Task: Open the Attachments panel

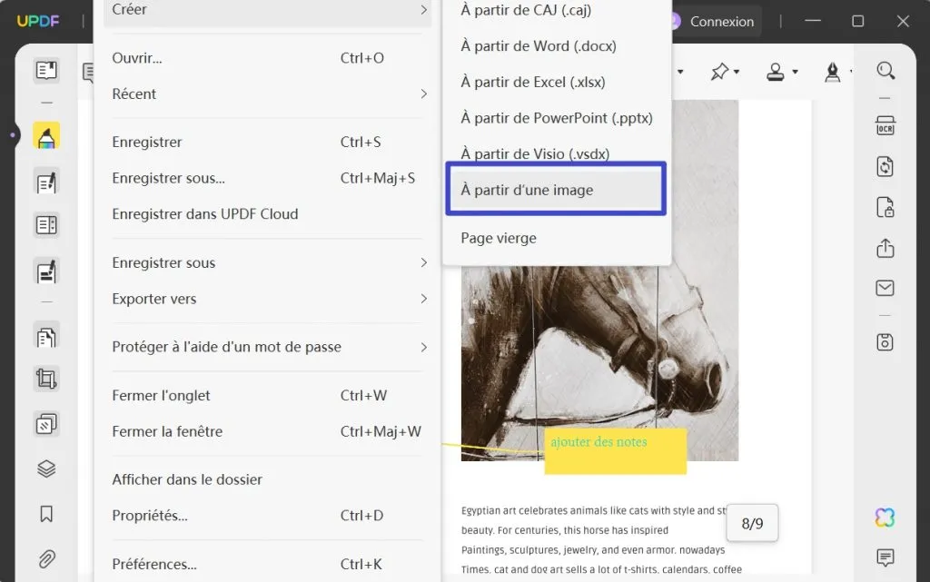Action: (46, 559)
